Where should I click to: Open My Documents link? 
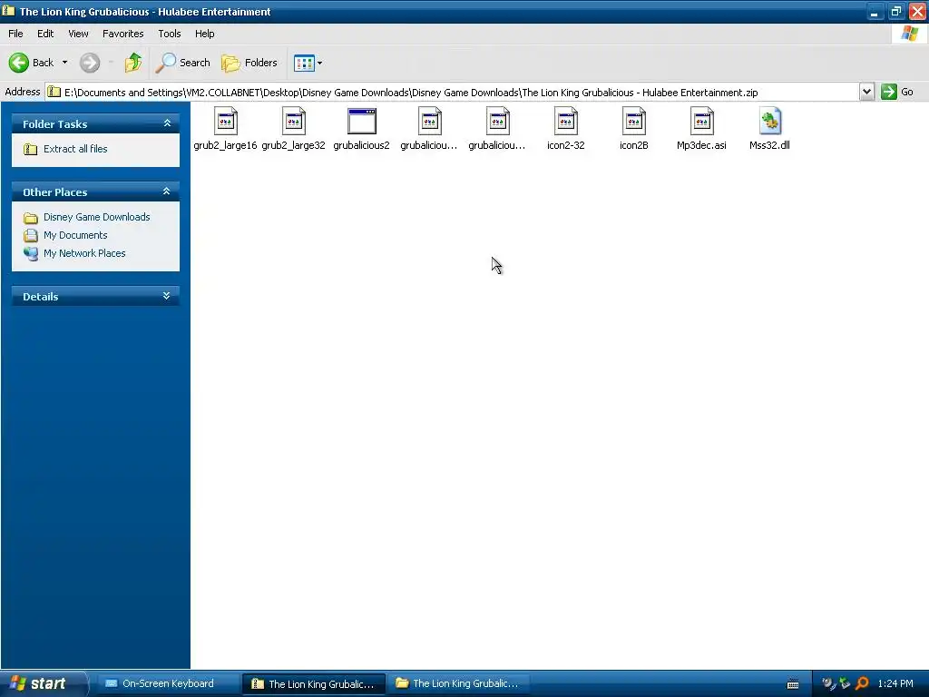(76, 235)
